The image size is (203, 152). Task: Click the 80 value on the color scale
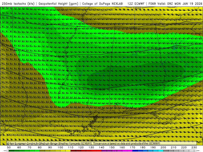click(x=40, y=147)
